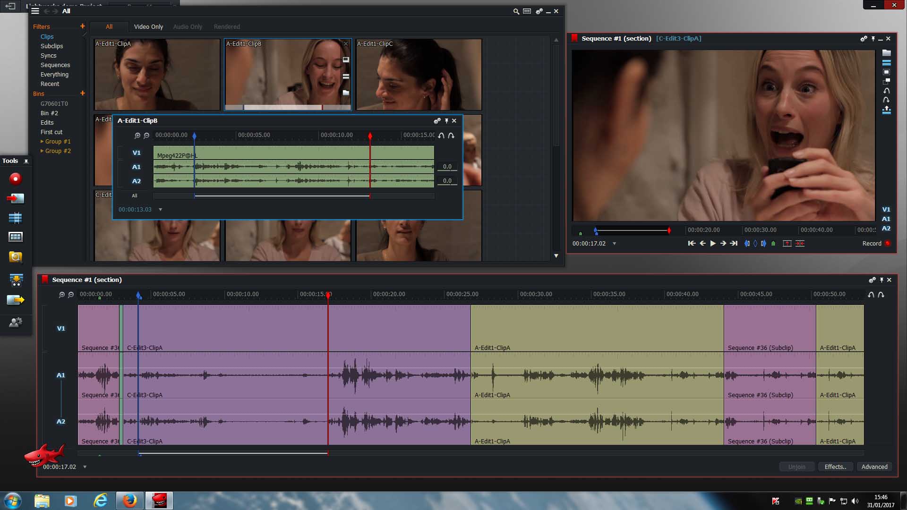Select Sequences filter in sidebar

pyautogui.click(x=55, y=65)
